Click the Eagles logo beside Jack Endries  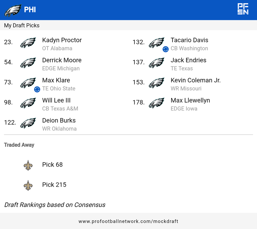157,63
